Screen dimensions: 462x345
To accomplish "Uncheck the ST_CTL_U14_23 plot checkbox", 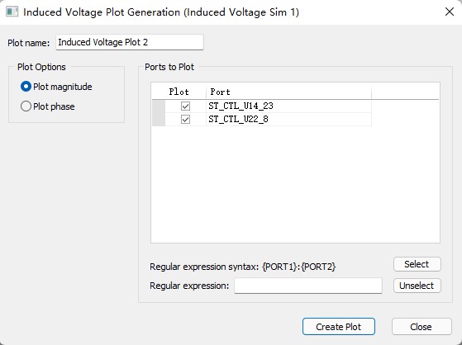I will coord(185,106).
